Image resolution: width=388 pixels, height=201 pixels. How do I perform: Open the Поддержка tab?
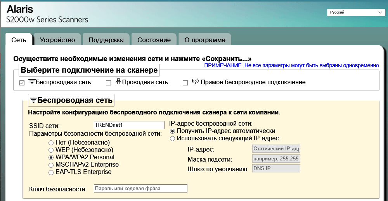106,40
